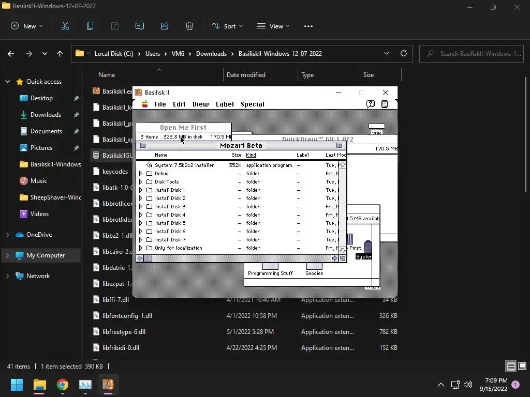Open the View dropdown in Explorer
The height and width of the screenshot is (397, 530).
[x=273, y=26]
